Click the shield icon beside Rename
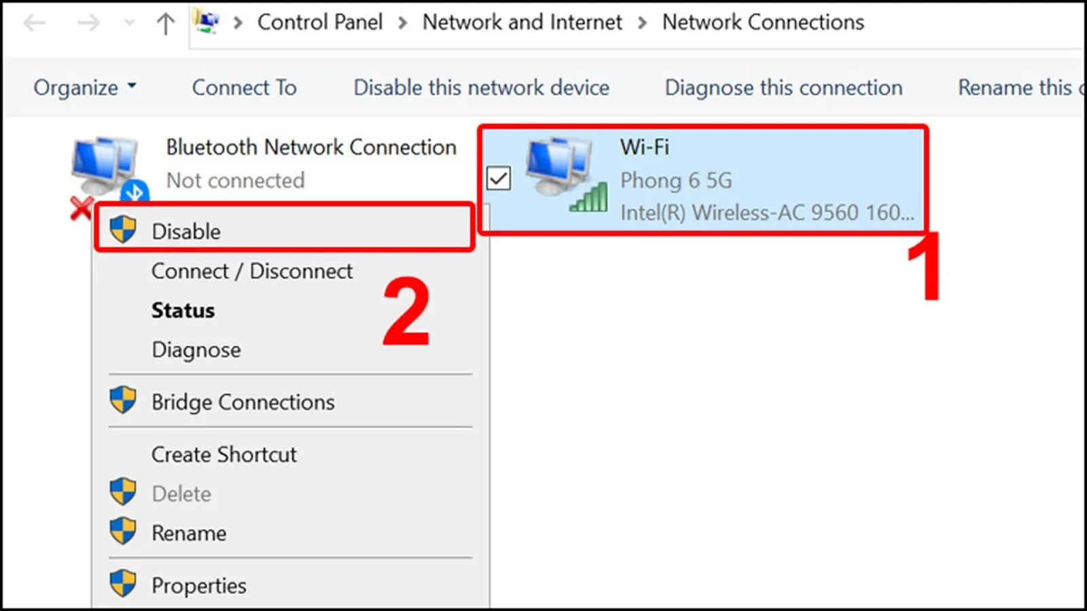Viewport: 1087px width, 611px height. (x=123, y=532)
